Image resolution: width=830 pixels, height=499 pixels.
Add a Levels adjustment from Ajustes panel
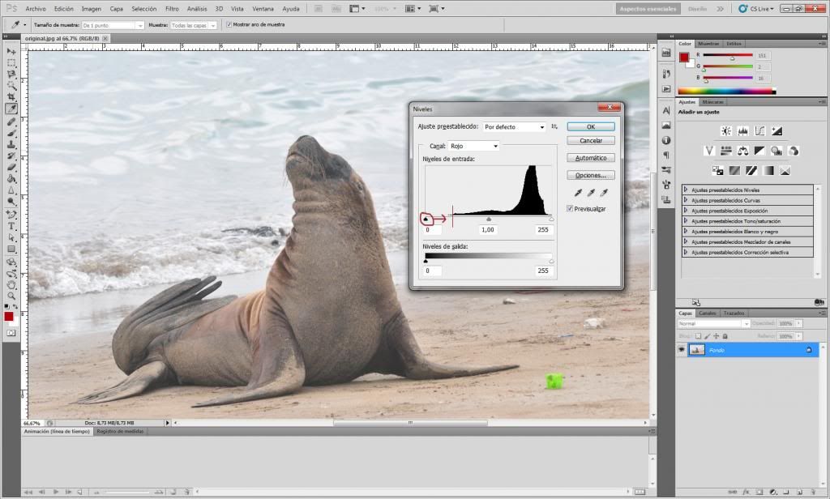point(742,131)
